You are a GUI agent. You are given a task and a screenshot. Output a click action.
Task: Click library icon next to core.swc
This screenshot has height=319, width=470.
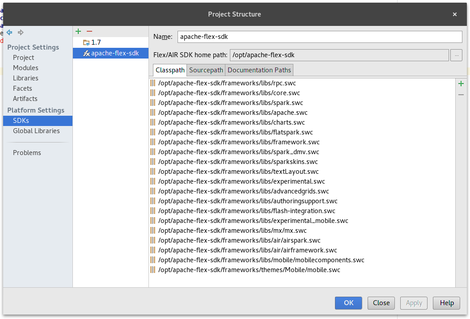point(153,93)
